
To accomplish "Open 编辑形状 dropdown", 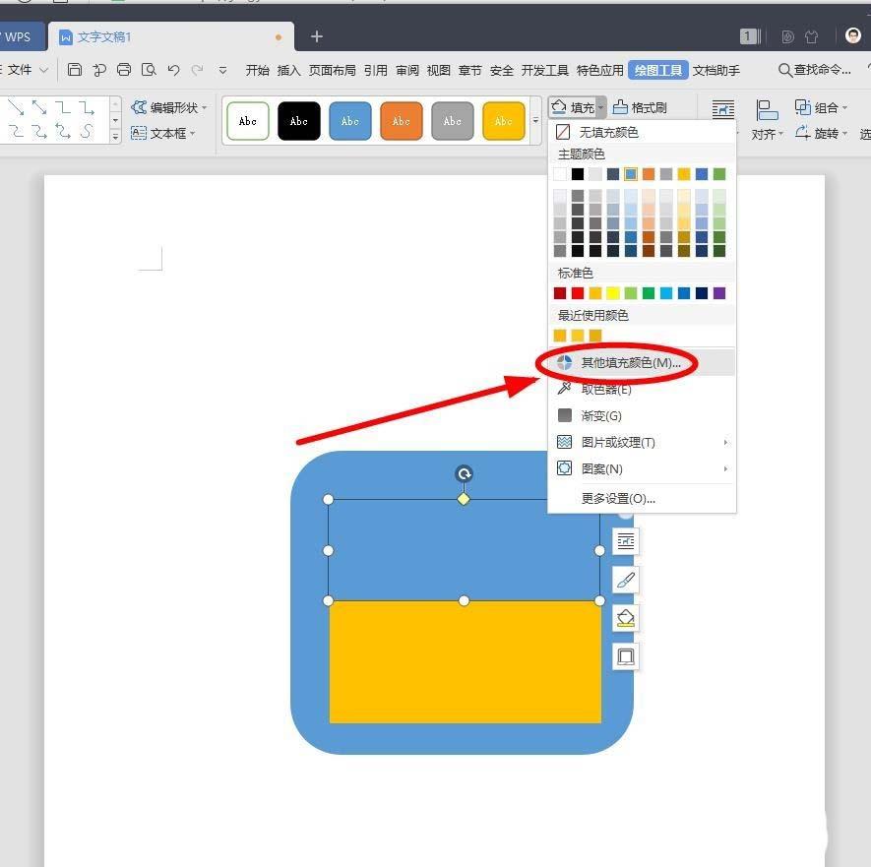I will pos(169,107).
